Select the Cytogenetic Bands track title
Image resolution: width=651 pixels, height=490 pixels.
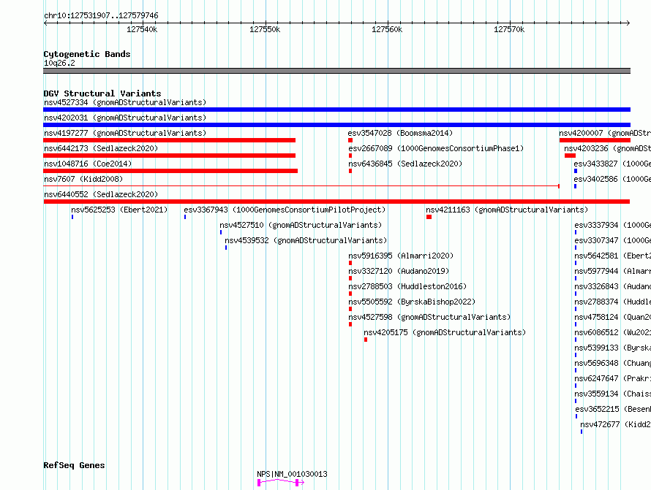pyautogui.click(x=87, y=54)
